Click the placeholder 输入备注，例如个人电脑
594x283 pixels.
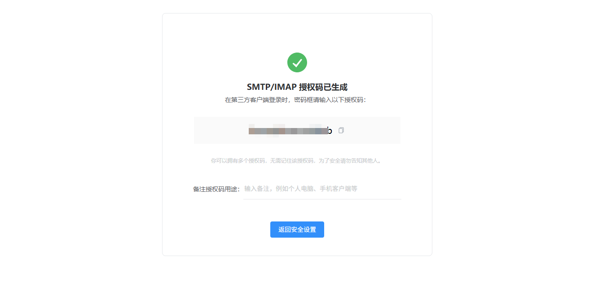coord(278,189)
